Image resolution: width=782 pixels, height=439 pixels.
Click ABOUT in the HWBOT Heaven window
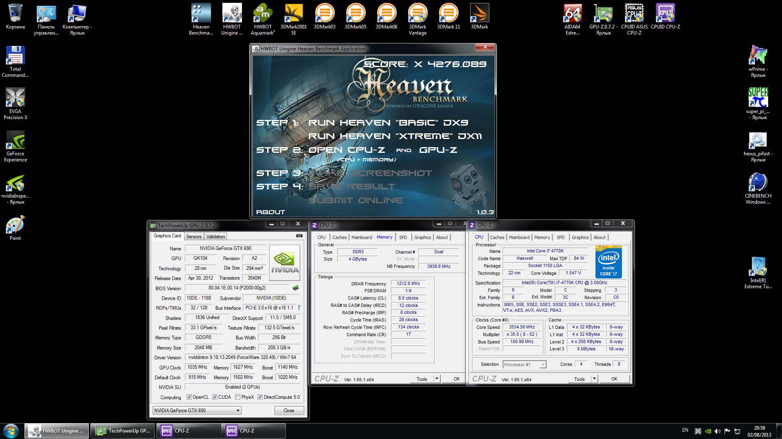point(270,212)
